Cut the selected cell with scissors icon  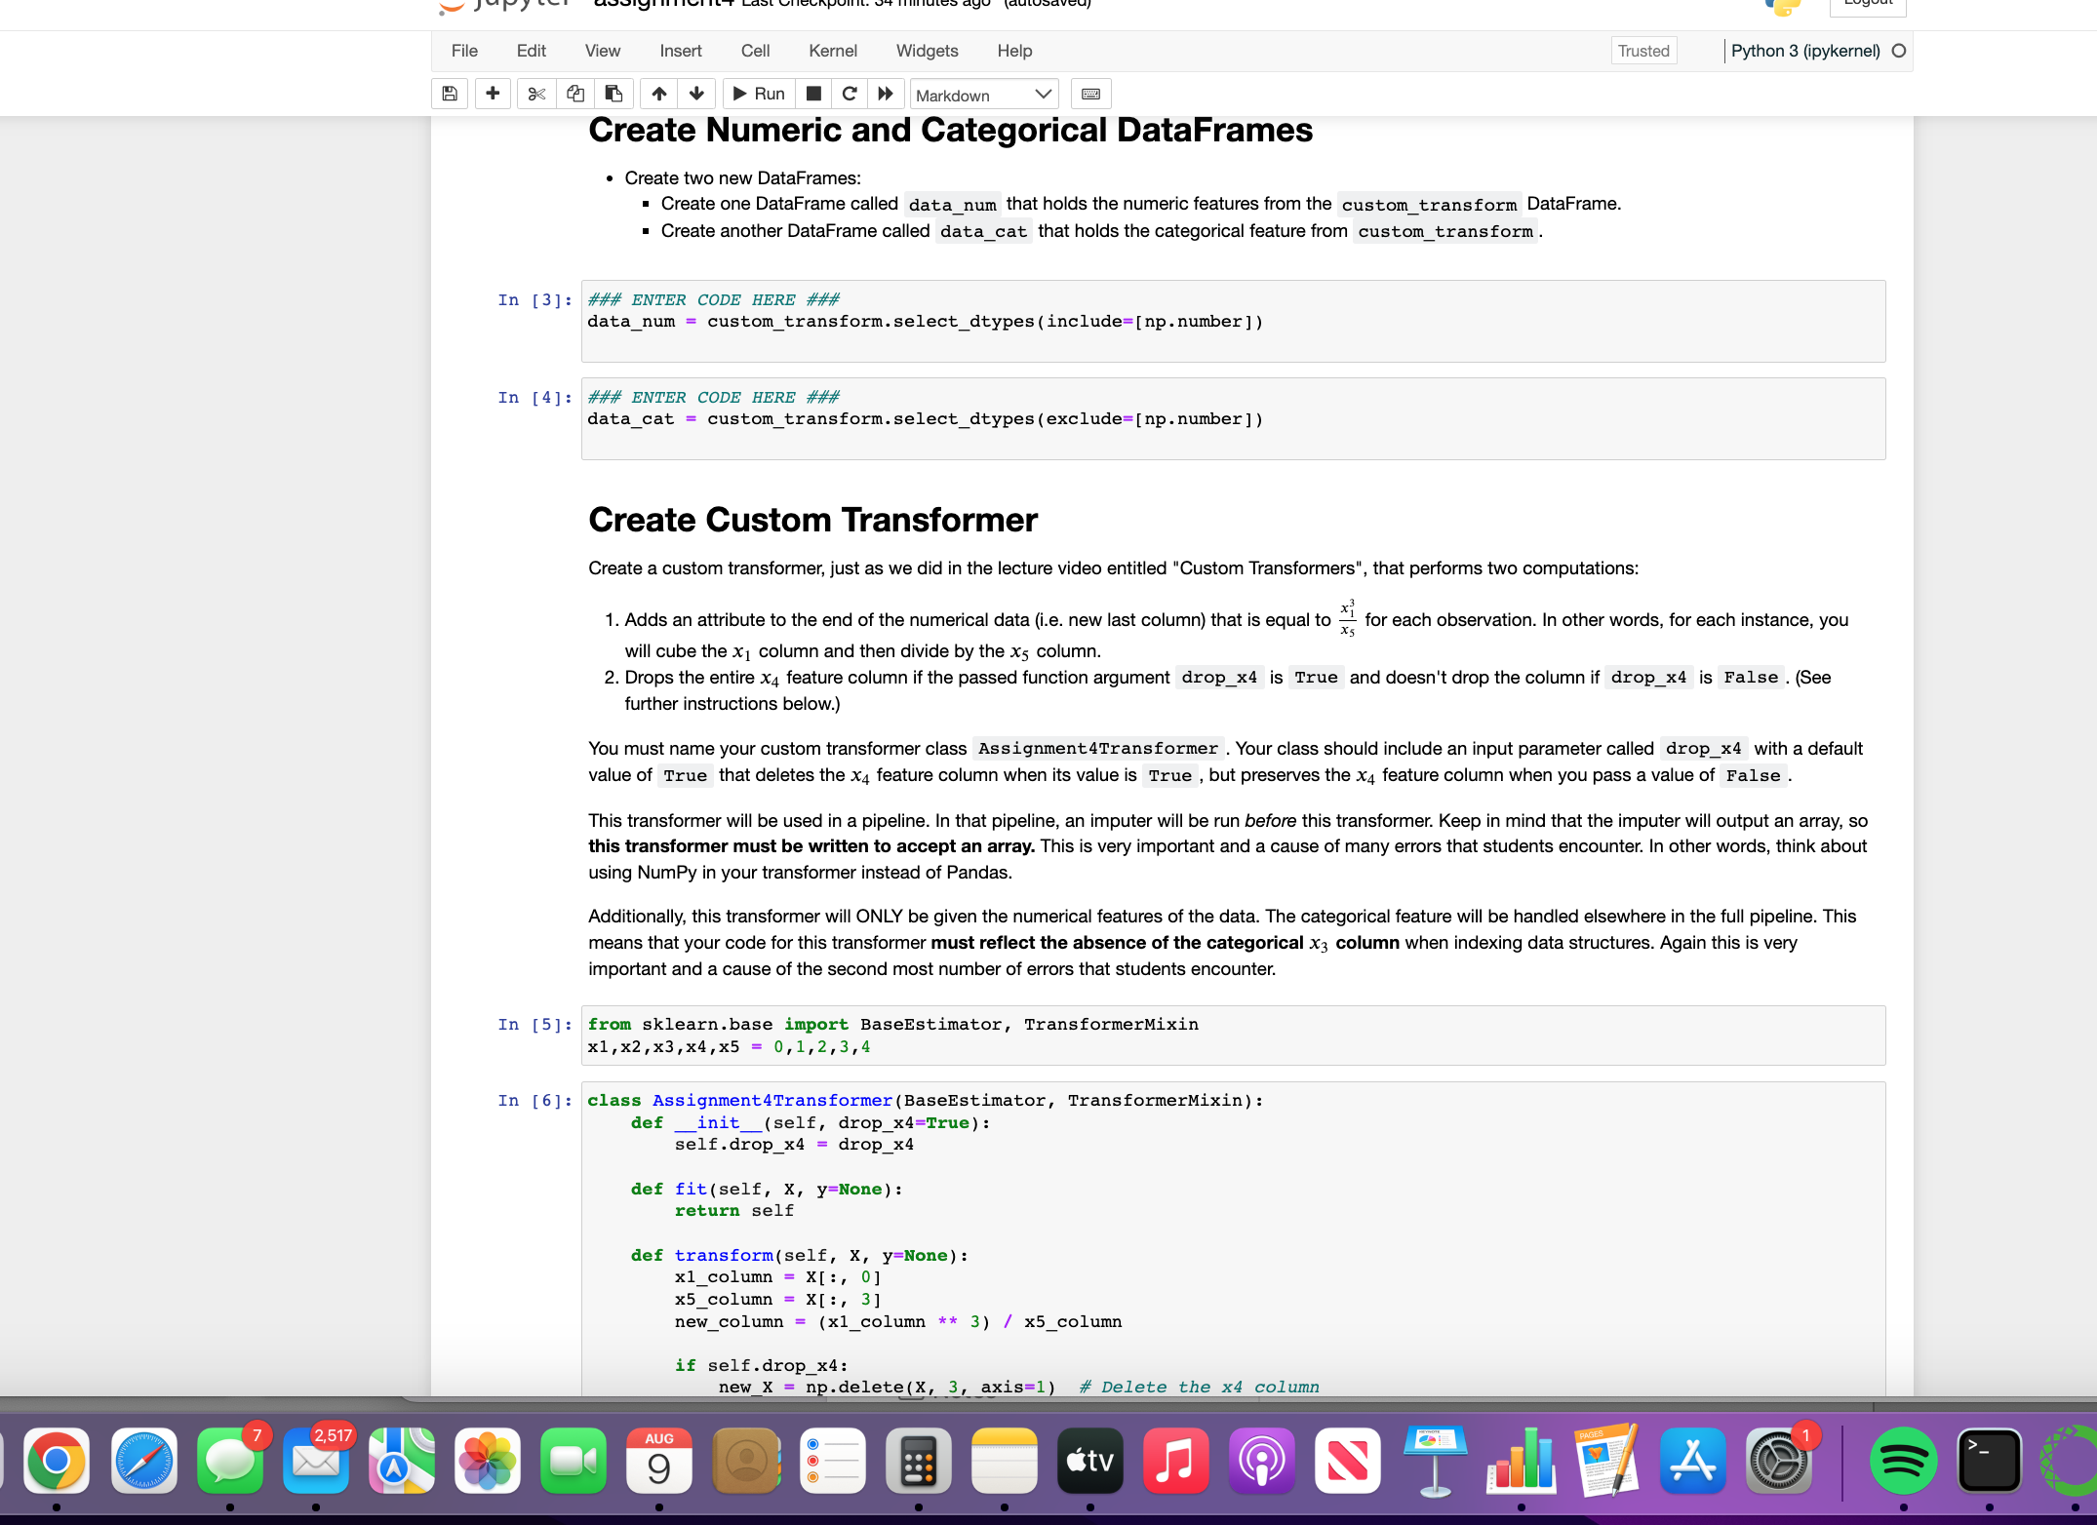click(x=535, y=94)
